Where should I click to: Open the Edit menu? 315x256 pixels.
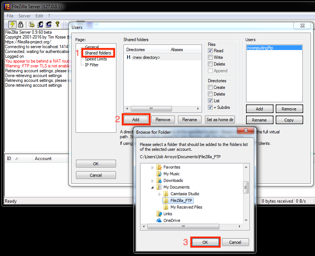pos(39,16)
